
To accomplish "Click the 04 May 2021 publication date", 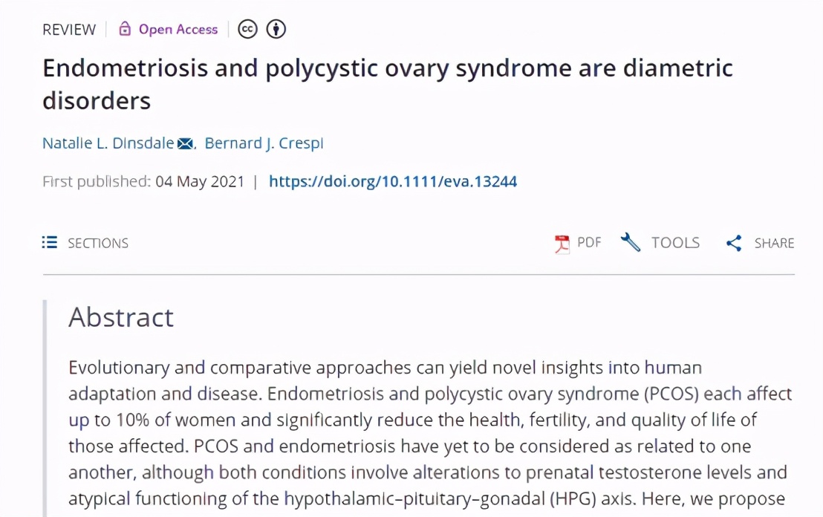I will click(200, 181).
